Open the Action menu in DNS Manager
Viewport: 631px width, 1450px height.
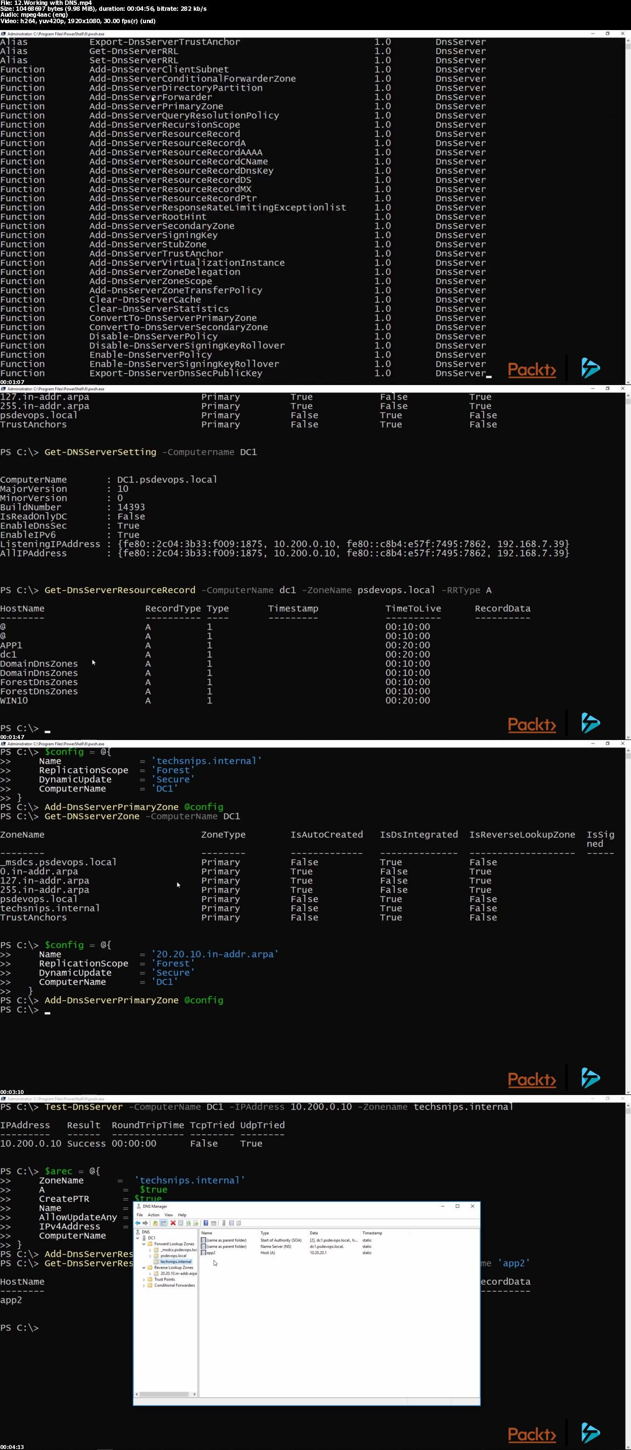tap(154, 1215)
